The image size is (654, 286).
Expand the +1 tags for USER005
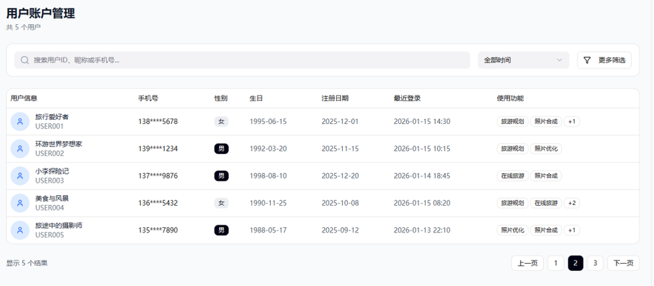[572, 230]
